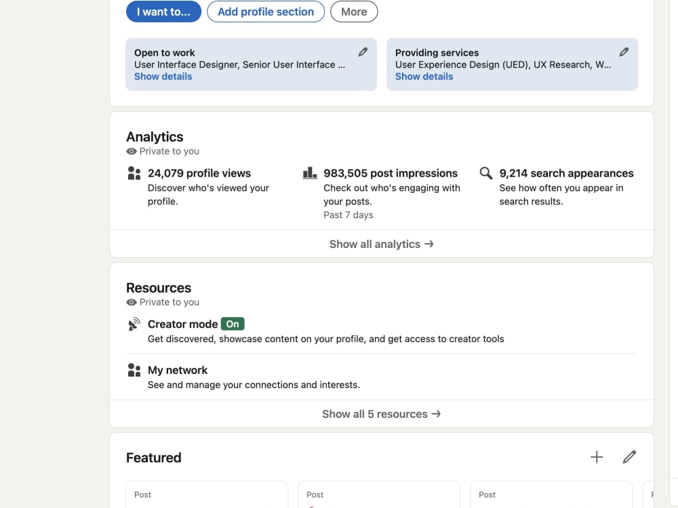678x508 pixels.
Task: Open the first featured Post card
Action: (207, 494)
